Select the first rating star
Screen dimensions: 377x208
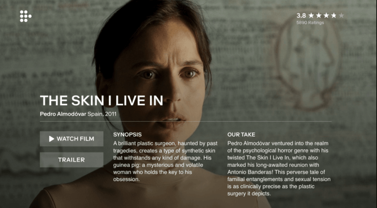pyautogui.click(x=311, y=15)
